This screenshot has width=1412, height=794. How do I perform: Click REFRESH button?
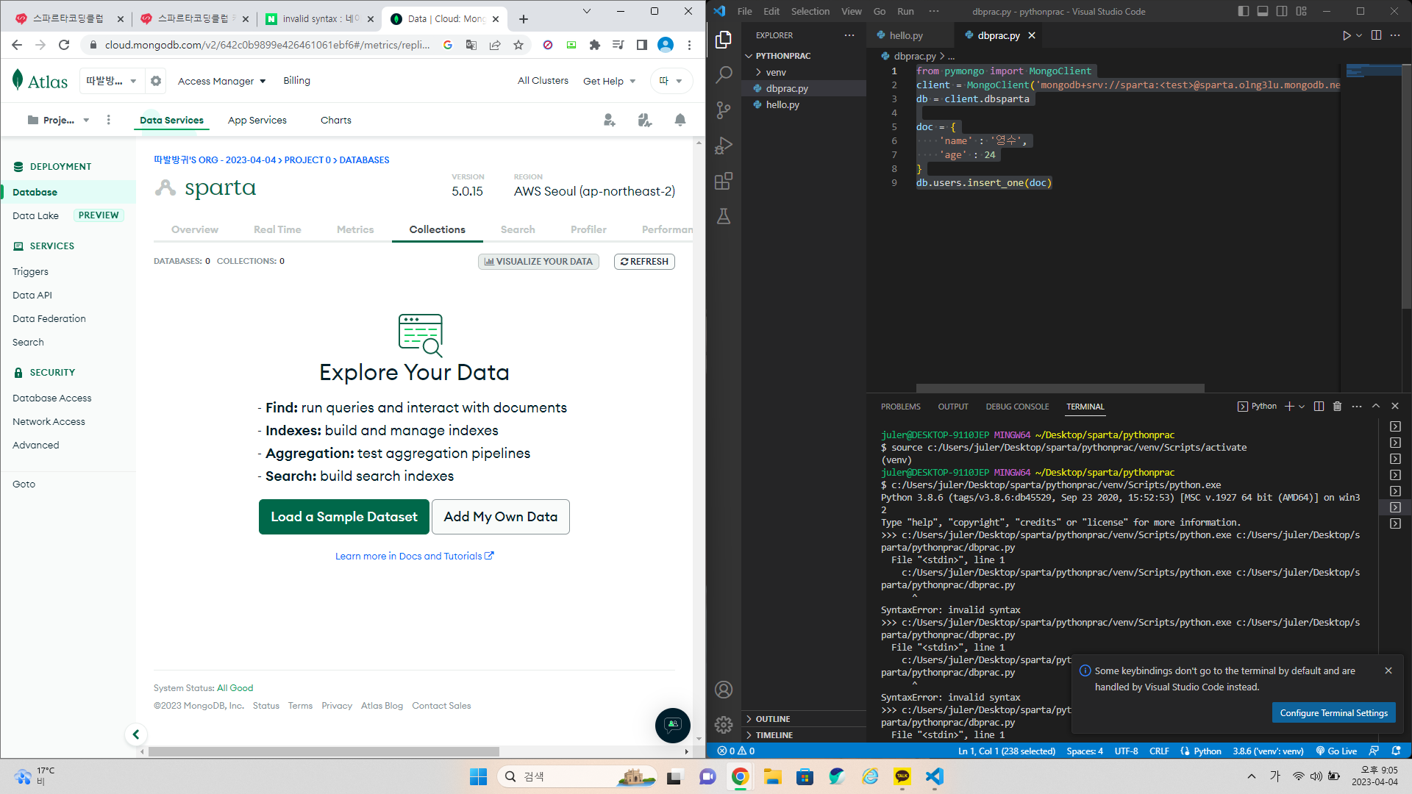[x=644, y=261]
